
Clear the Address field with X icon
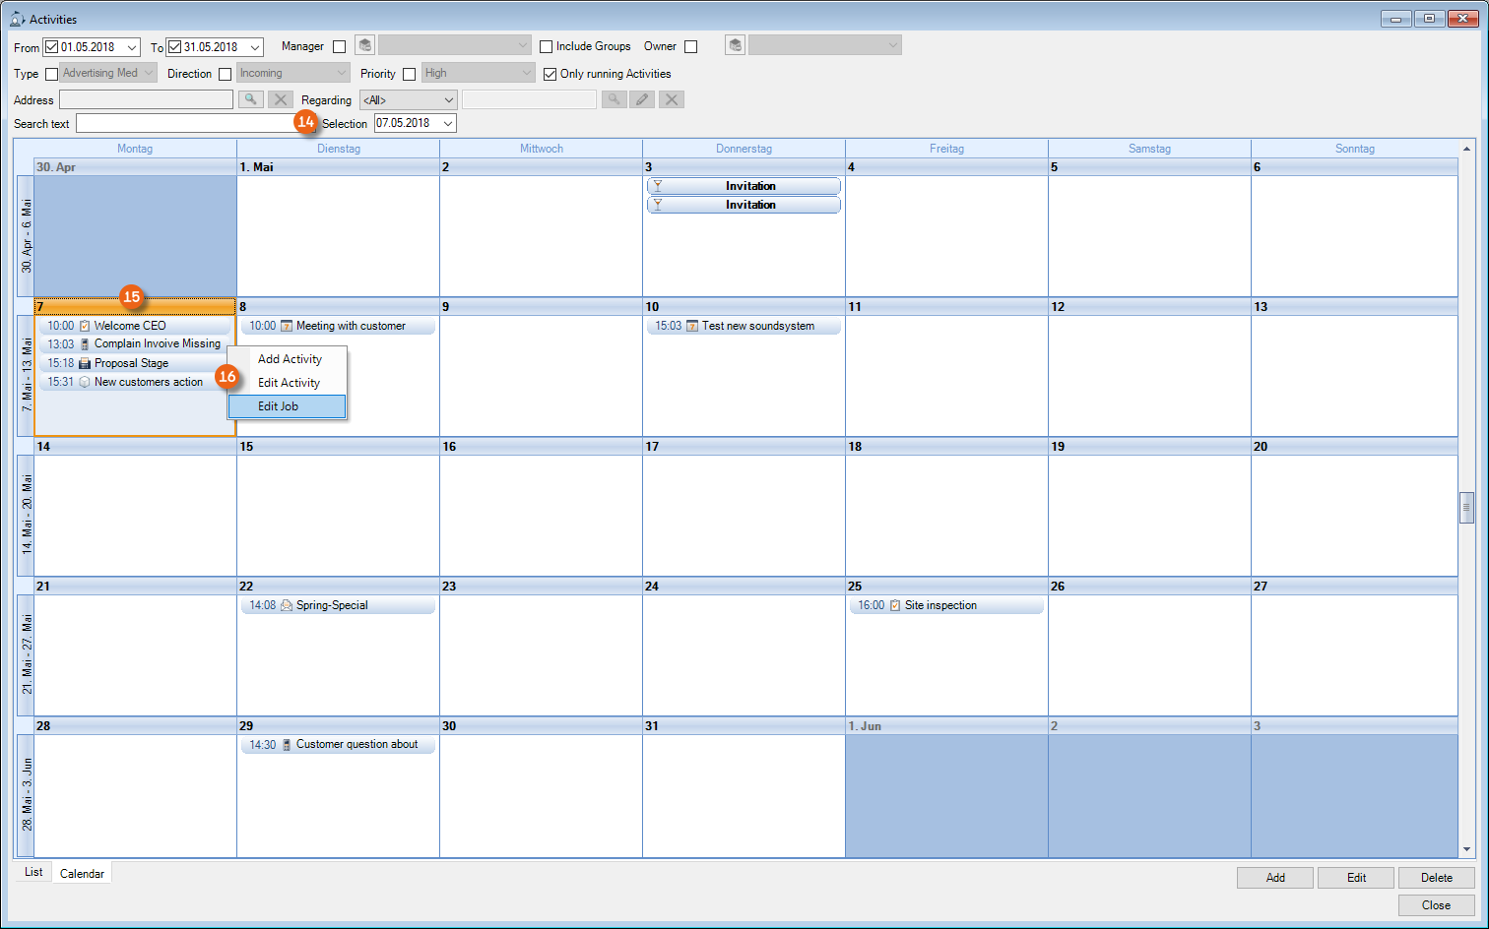click(x=281, y=99)
